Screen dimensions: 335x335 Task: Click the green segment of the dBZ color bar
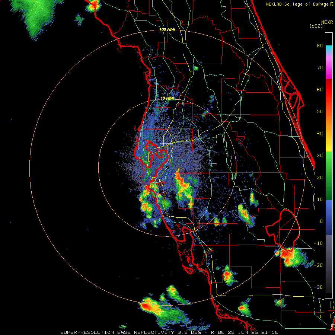pyautogui.click(x=329, y=176)
